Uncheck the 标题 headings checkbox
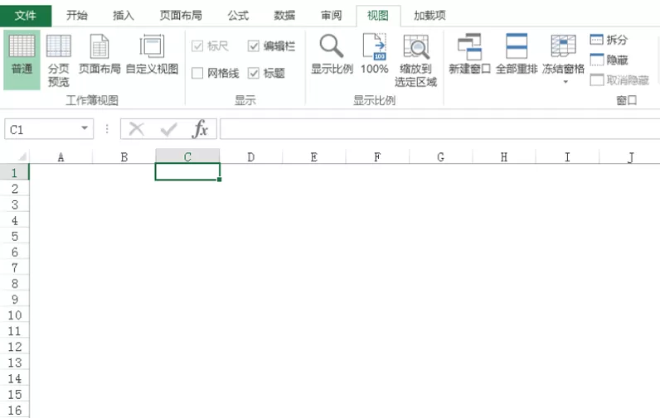This screenshot has width=660, height=418. pos(254,73)
